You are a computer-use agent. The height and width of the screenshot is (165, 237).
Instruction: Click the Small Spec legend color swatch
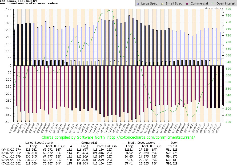tap(162, 4)
